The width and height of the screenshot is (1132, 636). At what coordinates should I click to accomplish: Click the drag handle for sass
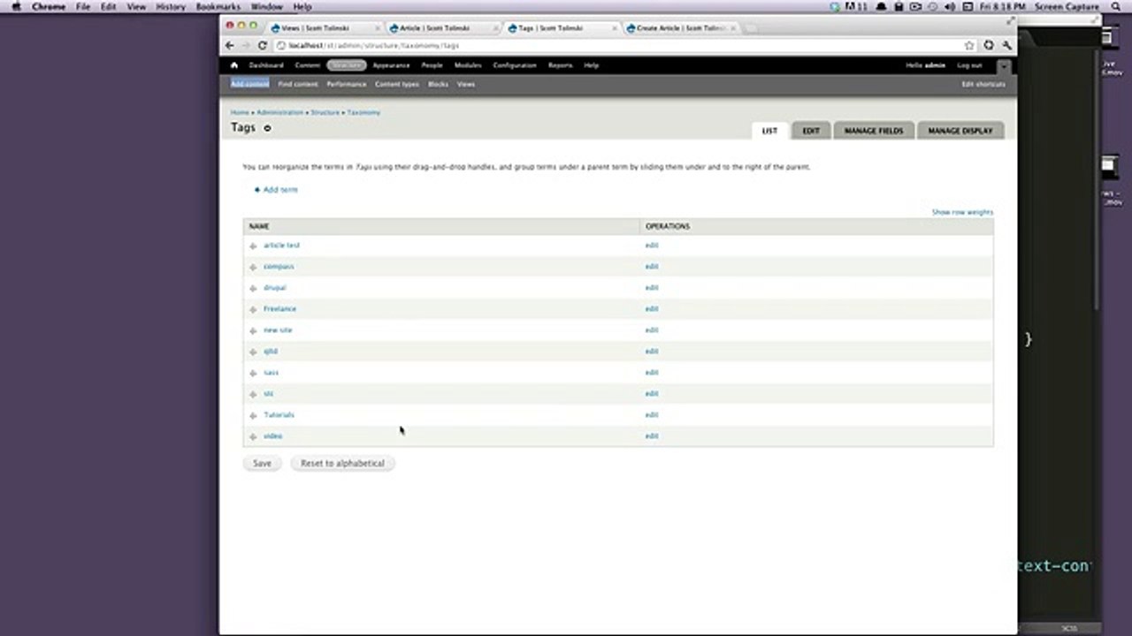[253, 373]
